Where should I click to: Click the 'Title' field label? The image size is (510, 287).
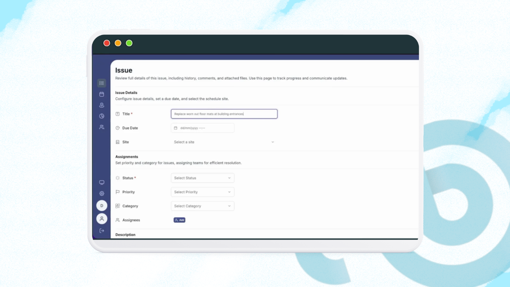coord(126,114)
